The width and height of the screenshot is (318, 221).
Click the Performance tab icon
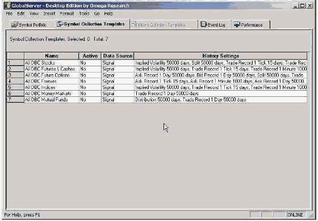[237, 24]
